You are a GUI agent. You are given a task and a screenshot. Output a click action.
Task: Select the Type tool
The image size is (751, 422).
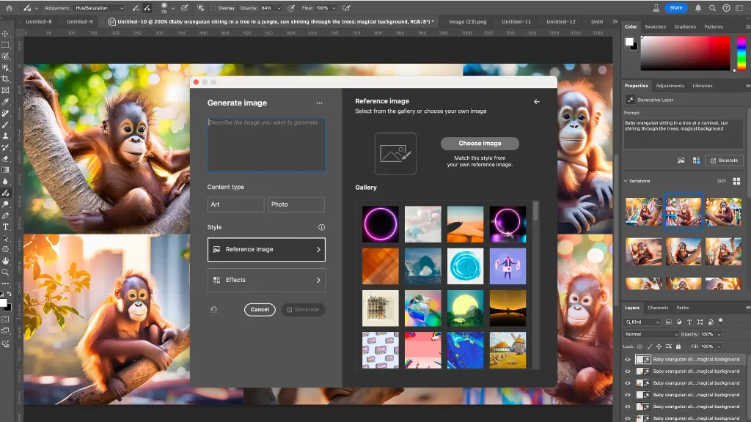pyautogui.click(x=5, y=227)
